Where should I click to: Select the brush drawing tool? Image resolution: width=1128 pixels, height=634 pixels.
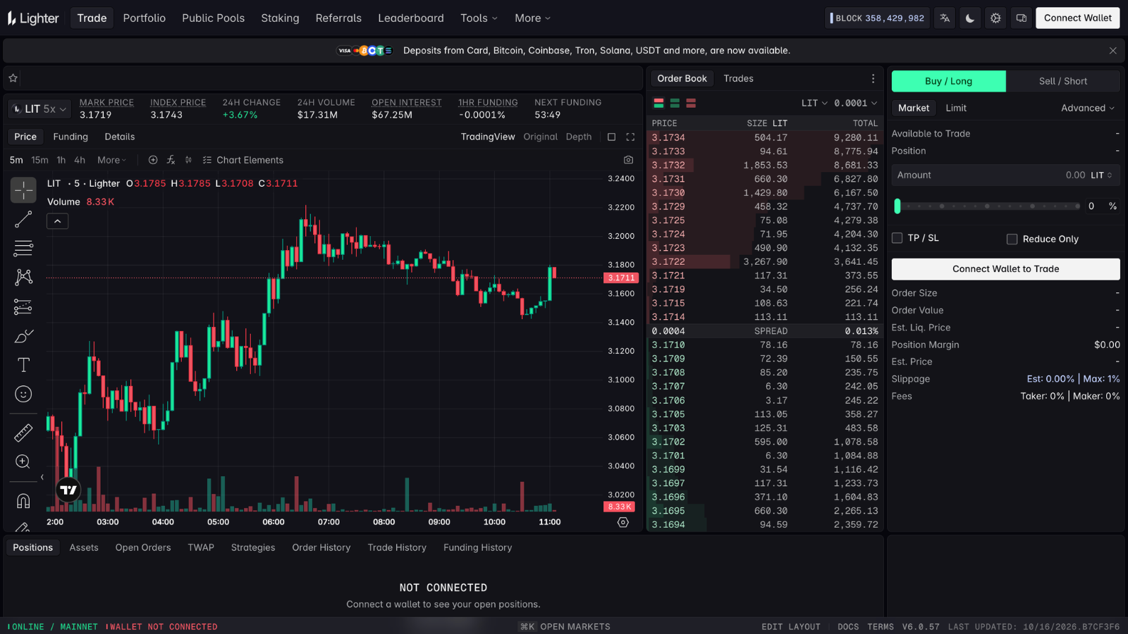(23, 336)
